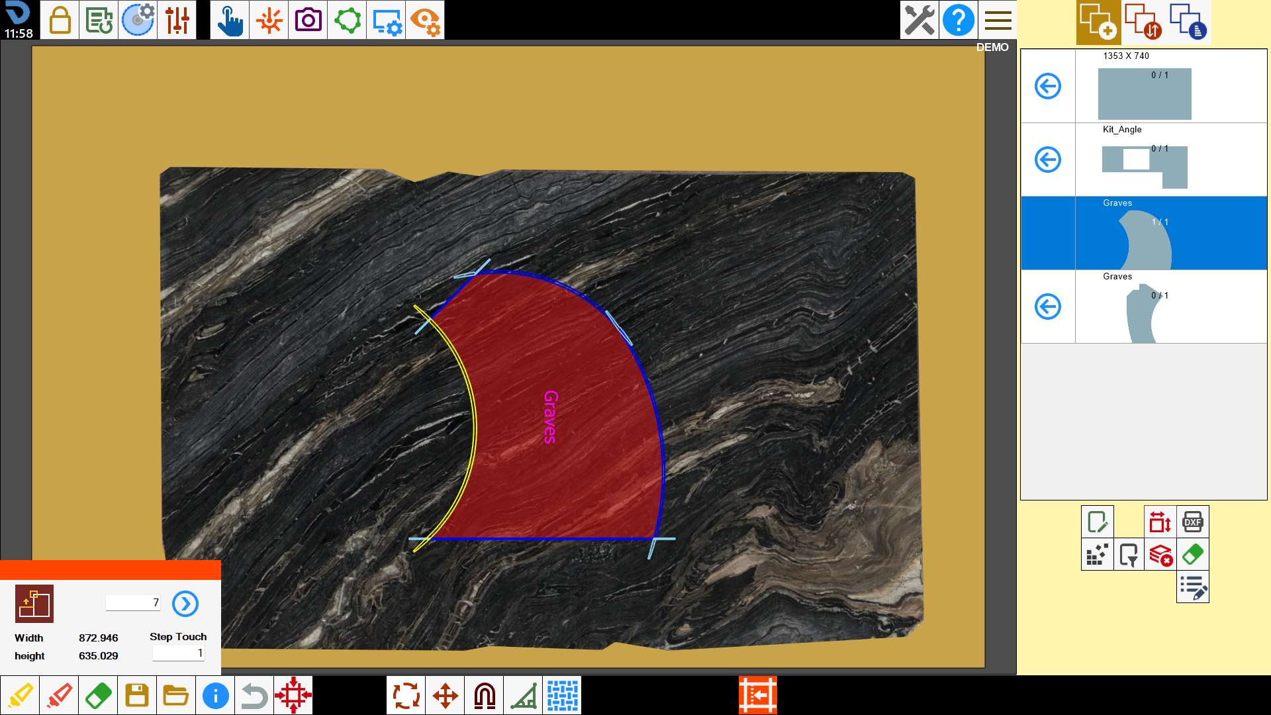This screenshot has width=1271, height=715.
Task: Open the folder icon in bottom bar
Action: tap(176, 695)
